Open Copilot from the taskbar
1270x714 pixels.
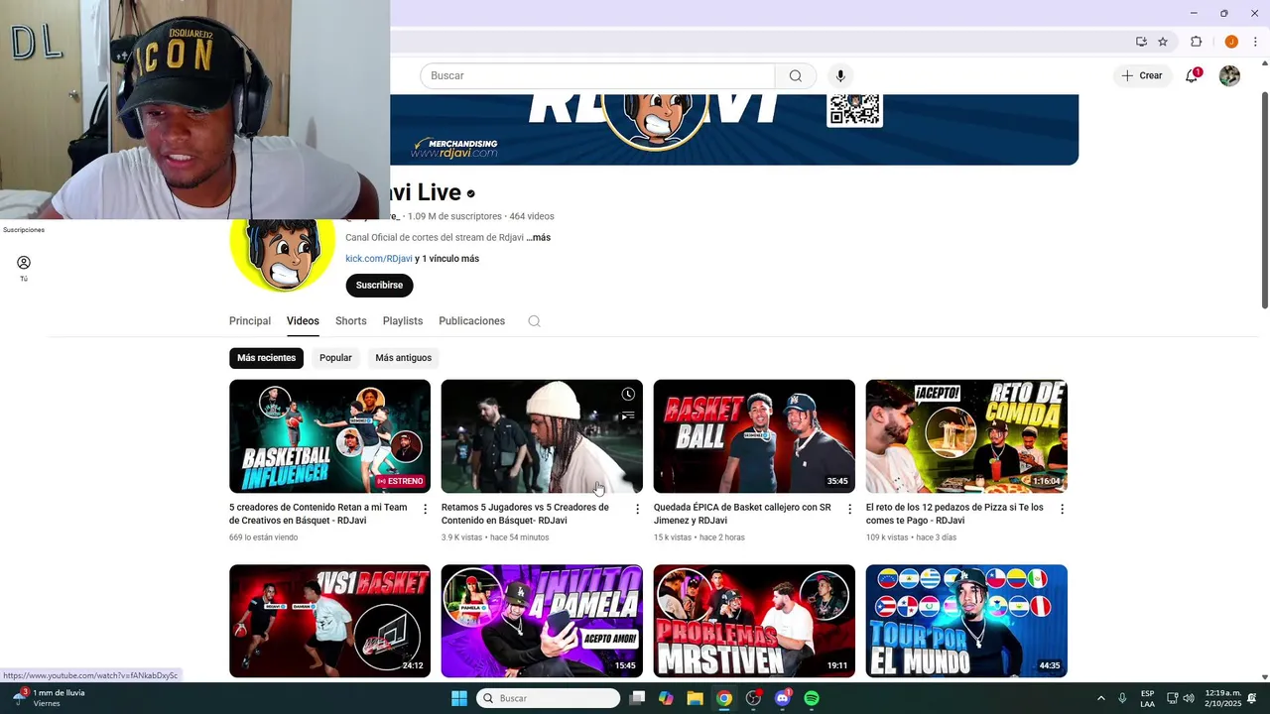(x=666, y=698)
